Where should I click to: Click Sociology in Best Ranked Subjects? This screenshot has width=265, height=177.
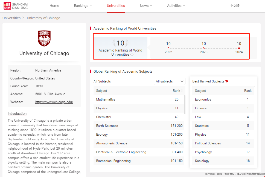point(223,161)
